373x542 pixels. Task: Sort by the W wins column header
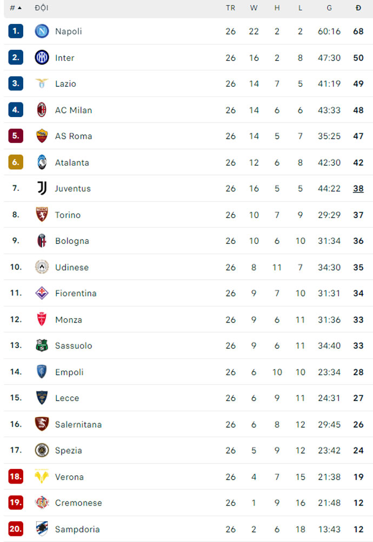coord(254,8)
